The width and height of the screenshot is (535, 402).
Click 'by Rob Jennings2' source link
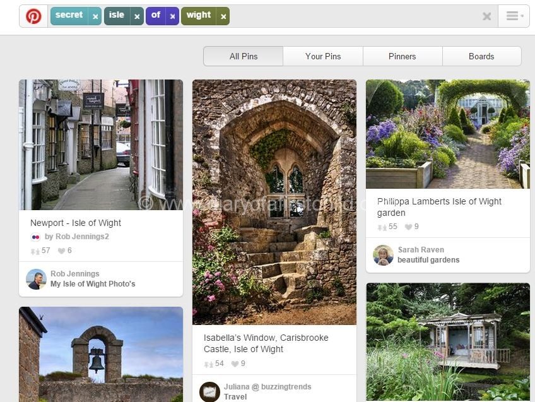[76, 237]
